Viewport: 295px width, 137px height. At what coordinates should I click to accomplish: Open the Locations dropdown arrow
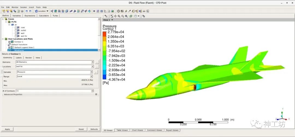point(92,66)
